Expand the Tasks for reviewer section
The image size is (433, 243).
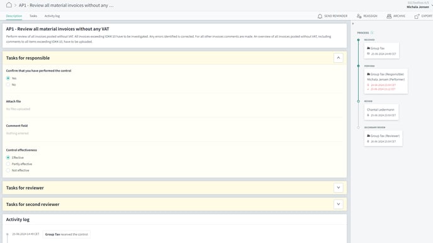click(339, 188)
